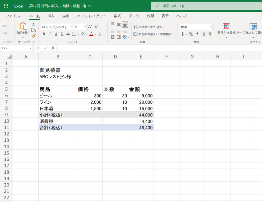The height and width of the screenshot is (202, 262).
Task: Open the app launcher waffle icon
Action: (6, 6)
